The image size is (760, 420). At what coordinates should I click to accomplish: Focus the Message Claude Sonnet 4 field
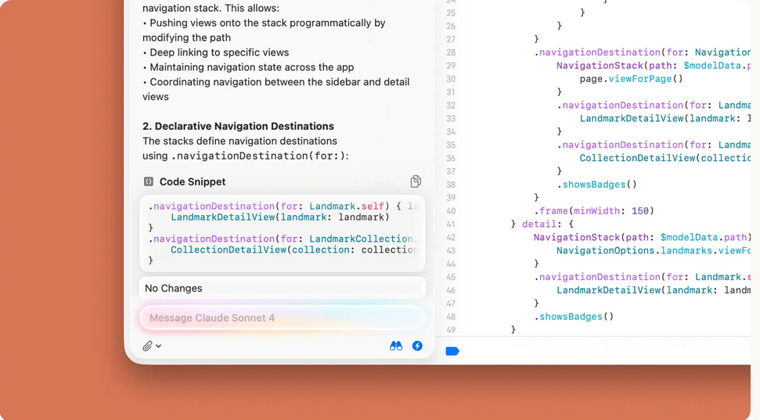coord(282,318)
